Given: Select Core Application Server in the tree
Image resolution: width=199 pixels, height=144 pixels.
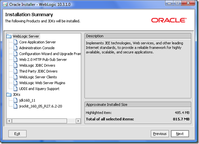Looking at the screenshot, I should click(x=38, y=42).
